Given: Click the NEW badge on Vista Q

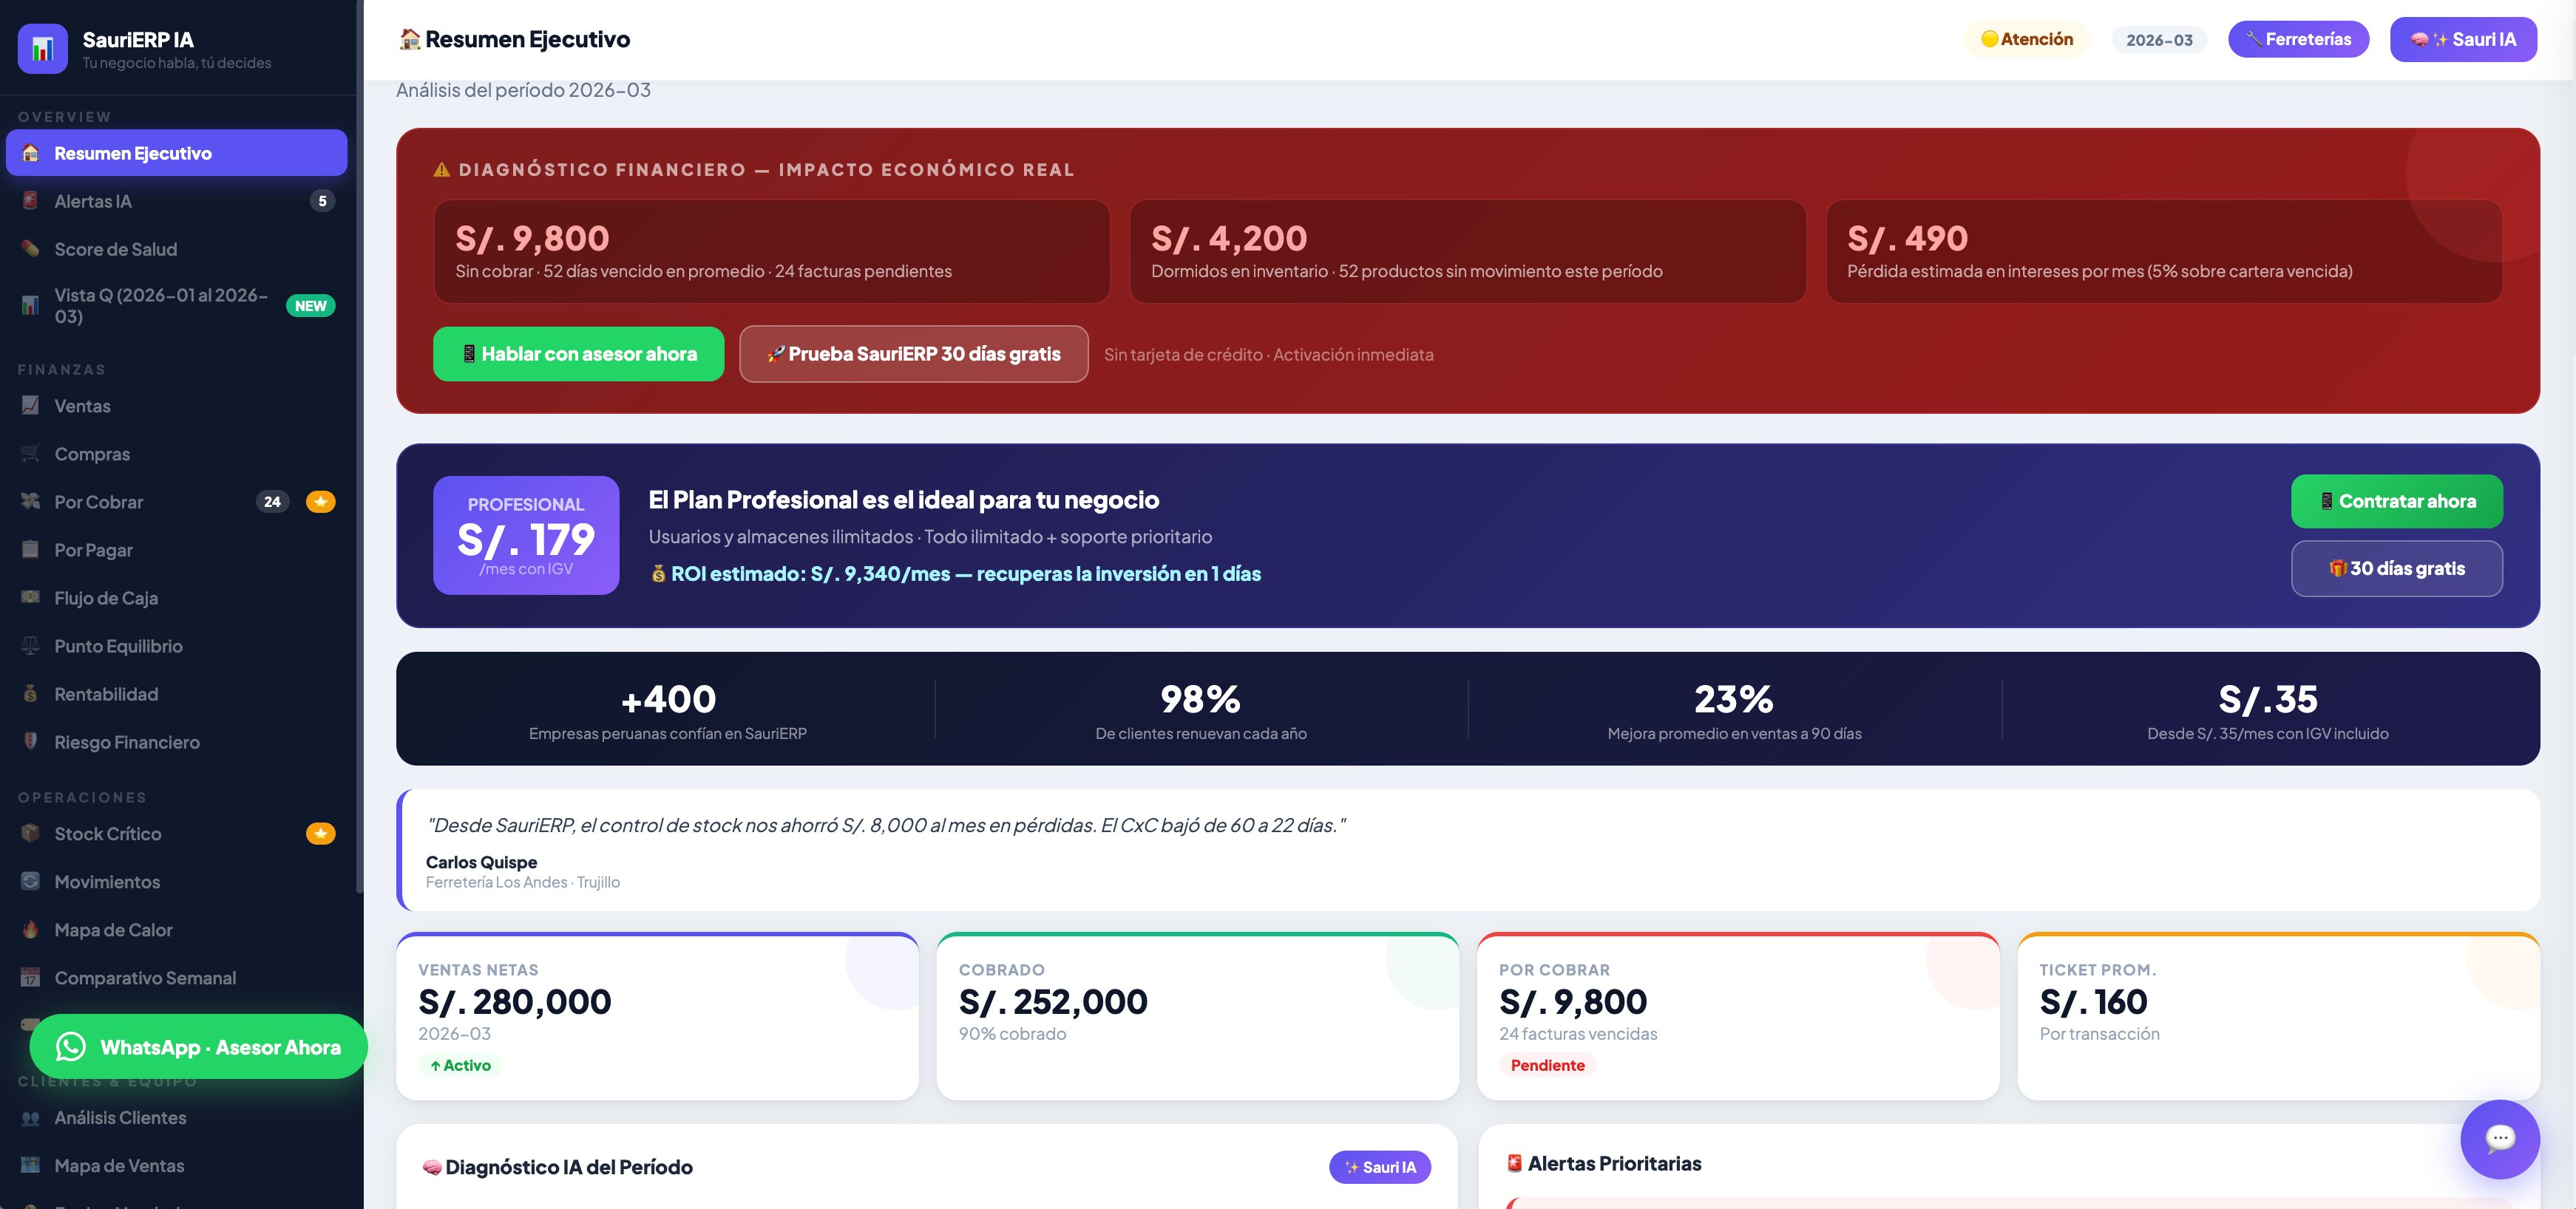Looking at the screenshot, I should (x=310, y=306).
